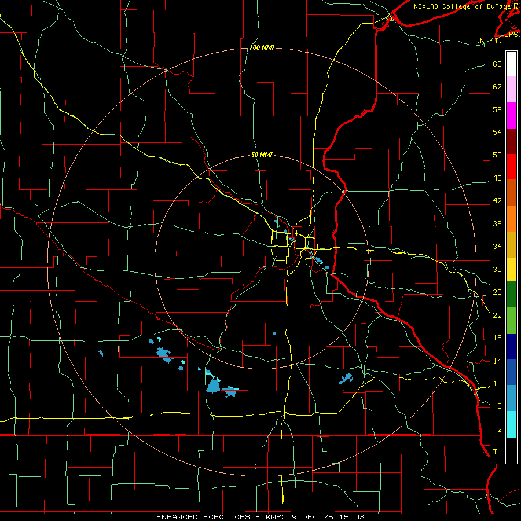Click the light pink swatch on the scale
Image resolution: width=521 pixels, height=521 pixels.
tap(511, 89)
